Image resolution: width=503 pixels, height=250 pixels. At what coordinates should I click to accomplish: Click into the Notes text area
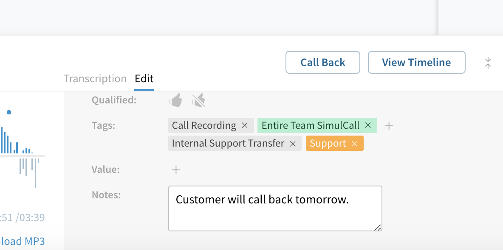point(275,208)
